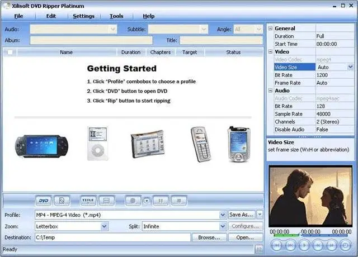Click the Browse... button
Screen dimensions: 358x257
209,237
